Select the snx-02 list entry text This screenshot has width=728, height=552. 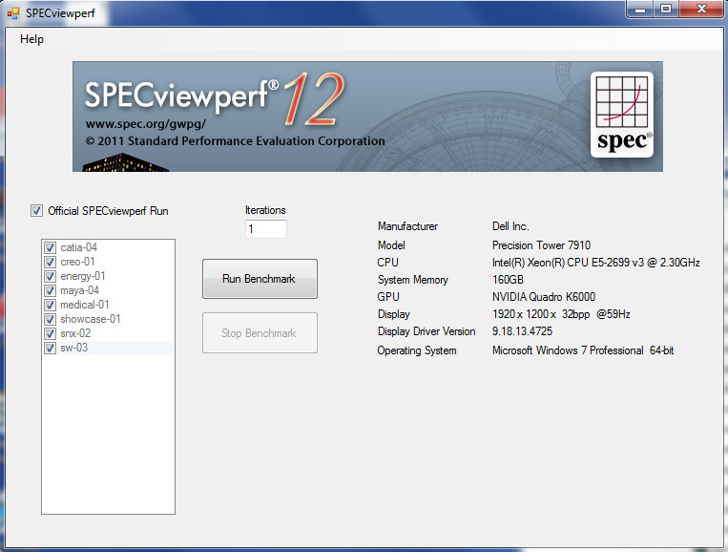75,333
